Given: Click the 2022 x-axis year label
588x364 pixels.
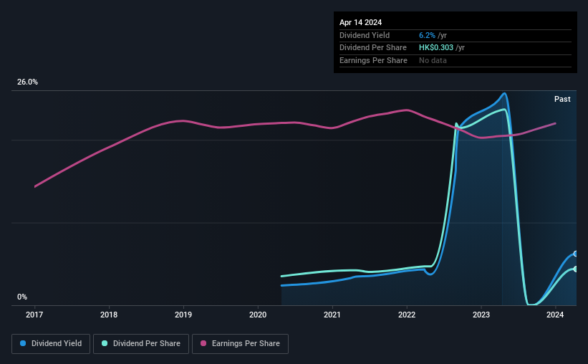Looking at the screenshot, I should pyautogui.click(x=407, y=314).
